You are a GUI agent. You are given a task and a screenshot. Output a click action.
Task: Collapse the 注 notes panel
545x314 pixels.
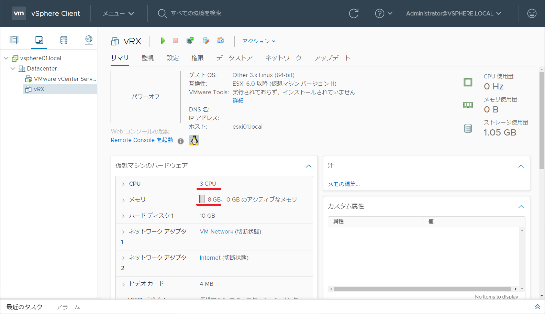(x=521, y=166)
